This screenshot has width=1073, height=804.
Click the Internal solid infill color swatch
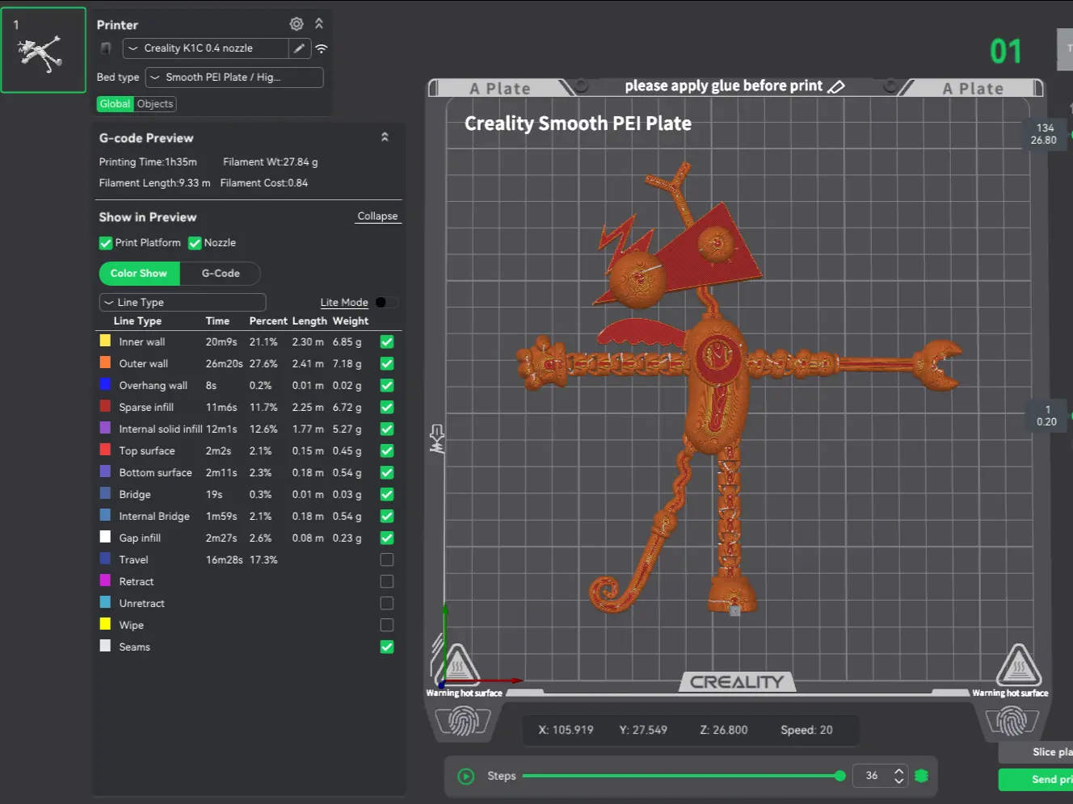tap(105, 429)
